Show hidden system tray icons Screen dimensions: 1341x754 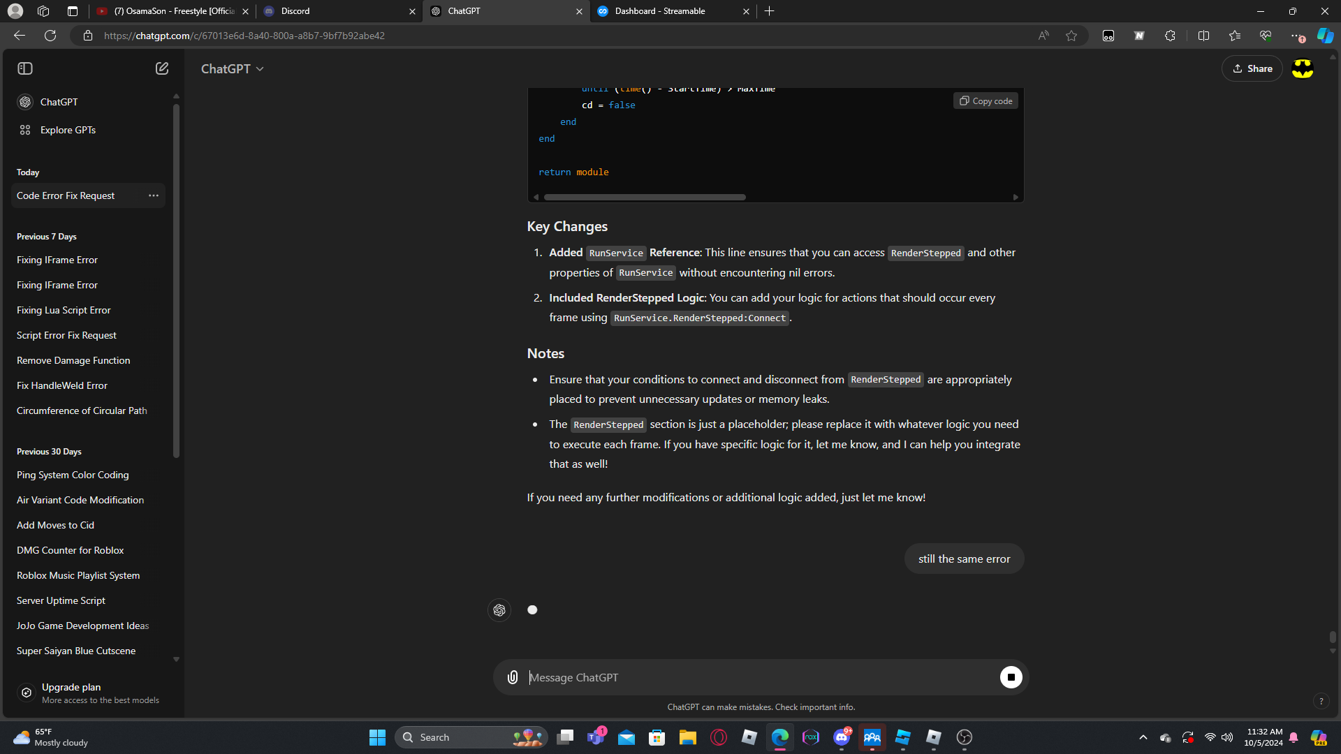[1143, 737]
